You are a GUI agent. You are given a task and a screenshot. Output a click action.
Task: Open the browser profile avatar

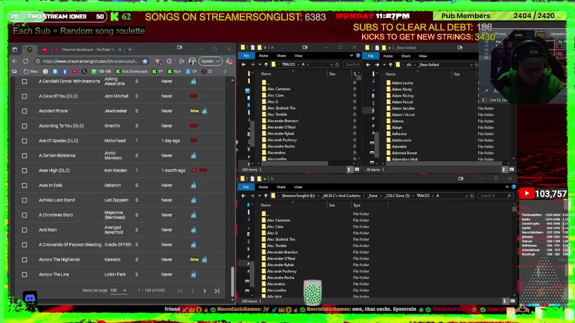click(x=192, y=61)
